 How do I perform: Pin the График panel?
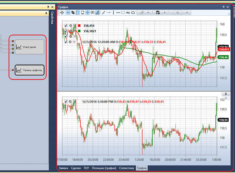224,7
